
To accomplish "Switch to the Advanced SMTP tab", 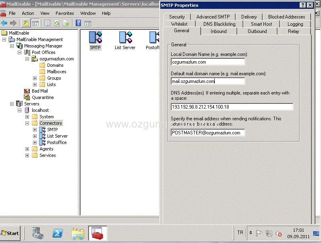I will point(213,17).
